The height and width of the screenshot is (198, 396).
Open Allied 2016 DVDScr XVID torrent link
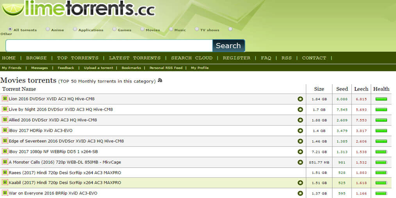pyautogui.click(x=53, y=120)
